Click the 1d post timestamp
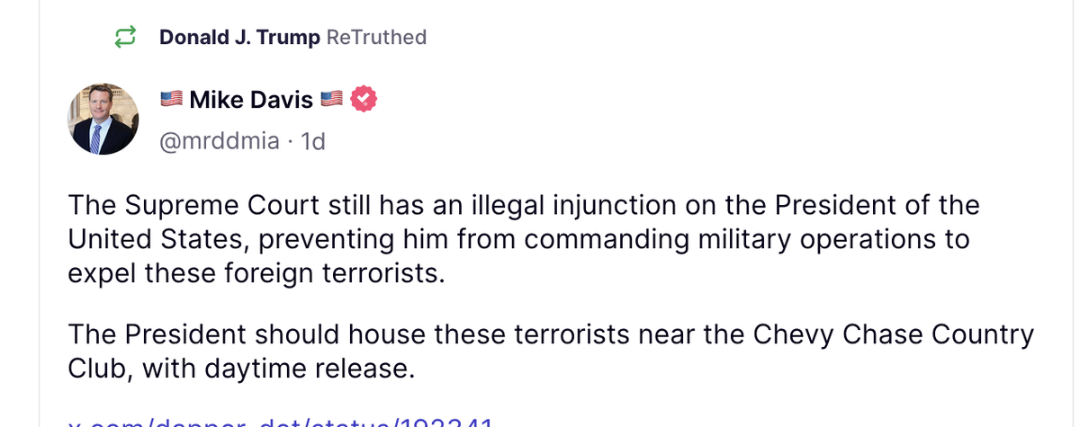 click(x=312, y=141)
